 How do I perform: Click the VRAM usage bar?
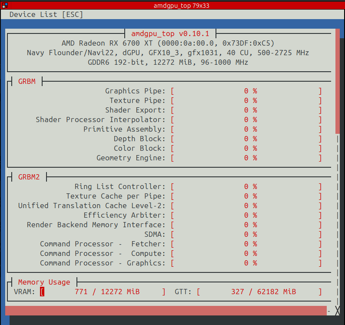pos(103,292)
